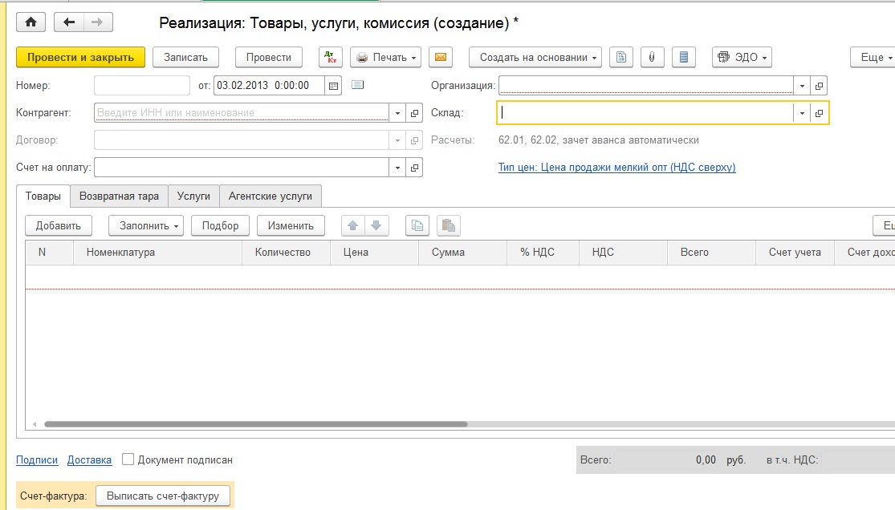895x510 pixels.
Task: Open comment icon next to date
Action: 358,85
